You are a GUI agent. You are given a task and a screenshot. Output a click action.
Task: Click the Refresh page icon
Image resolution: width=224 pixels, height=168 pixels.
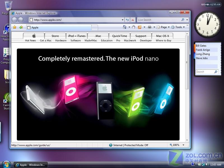pos(127,20)
